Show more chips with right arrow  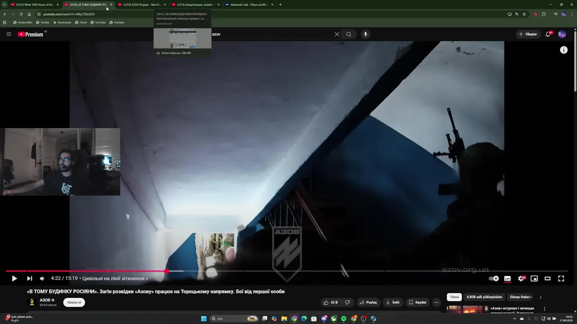coord(540,297)
